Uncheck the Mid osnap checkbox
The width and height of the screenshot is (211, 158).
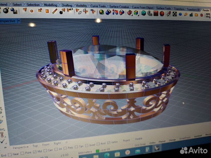click(35, 152)
